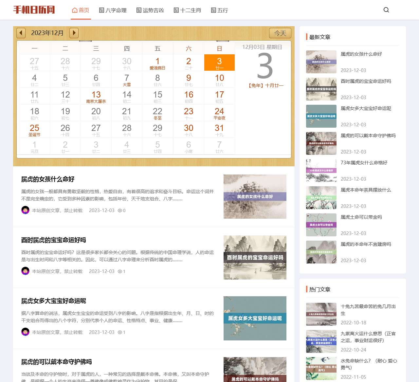The image size is (419, 382).
Task: Open the 运势吉凶 menu item
Action: tap(150, 10)
